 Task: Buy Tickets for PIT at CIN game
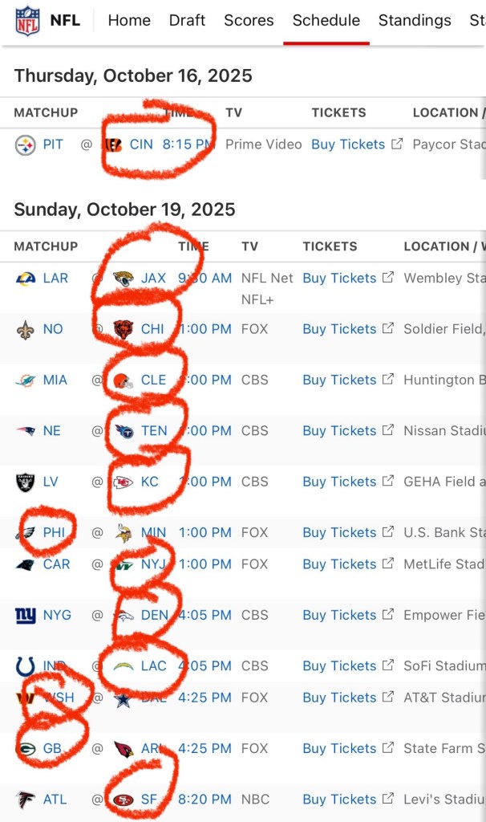[x=349, y=144]
